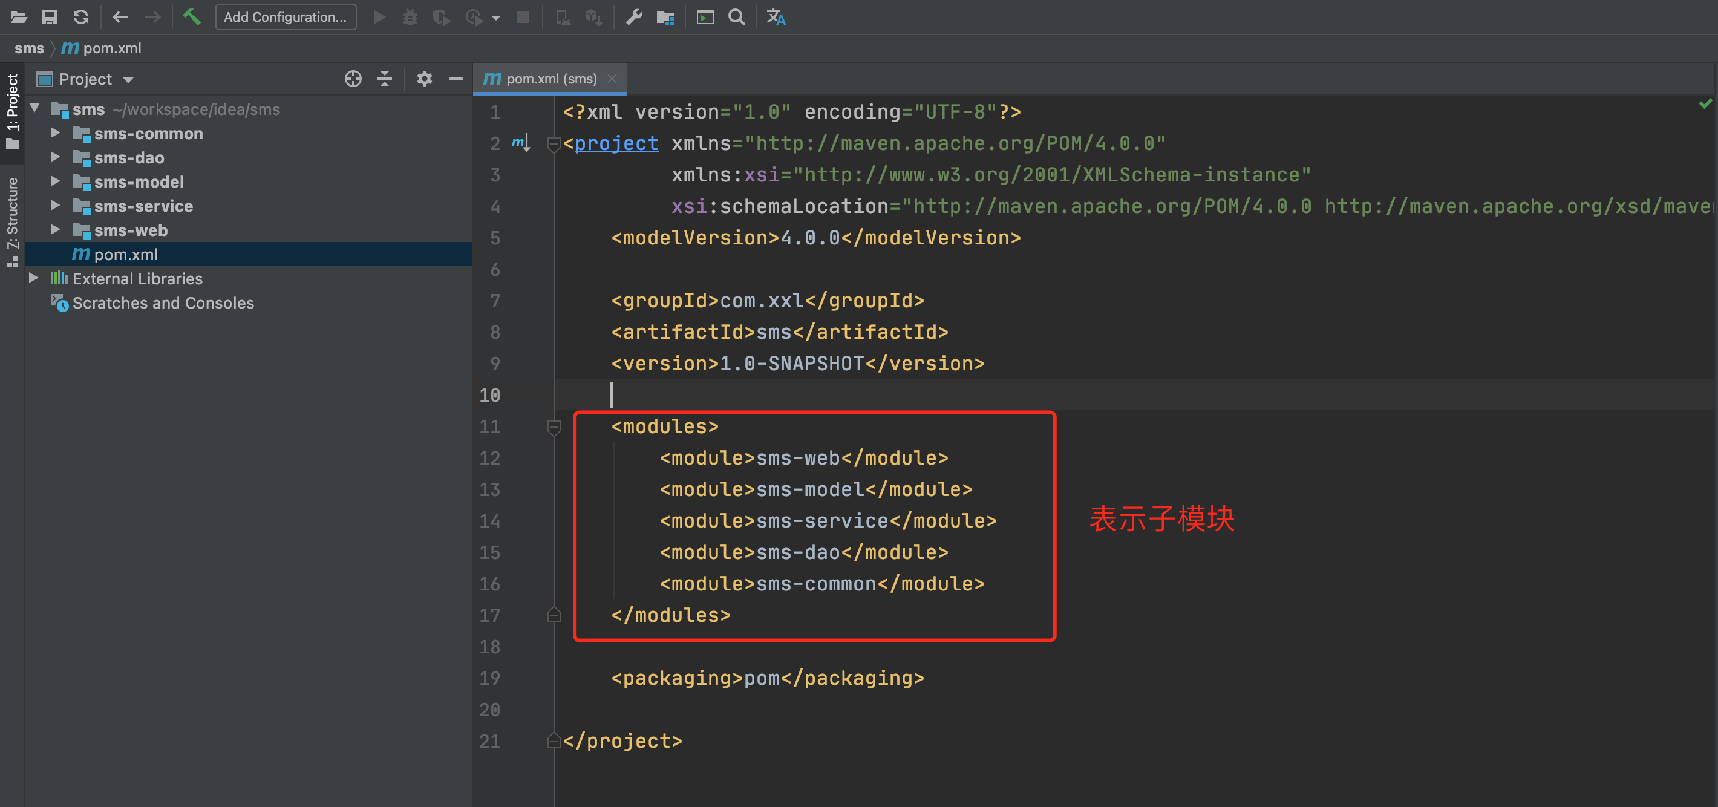Click the locate target crosshair icon
The height and width of the screenshot is (807, 1718).
pyautogui.click(x=353, y=79)
